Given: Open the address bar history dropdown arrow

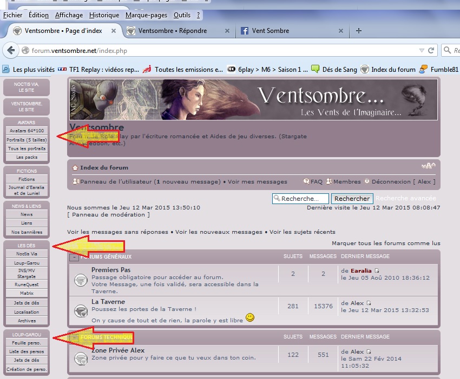Looking at the screenshot, I should [x=422, y=51].
